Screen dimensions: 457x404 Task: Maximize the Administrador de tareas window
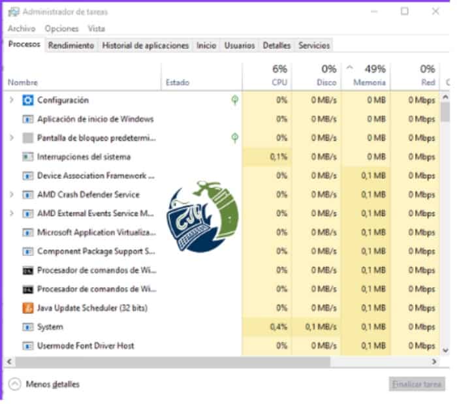405,11
